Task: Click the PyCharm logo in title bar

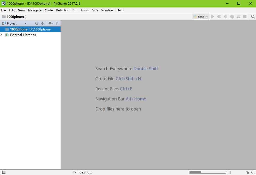Action: click(3, 3)
